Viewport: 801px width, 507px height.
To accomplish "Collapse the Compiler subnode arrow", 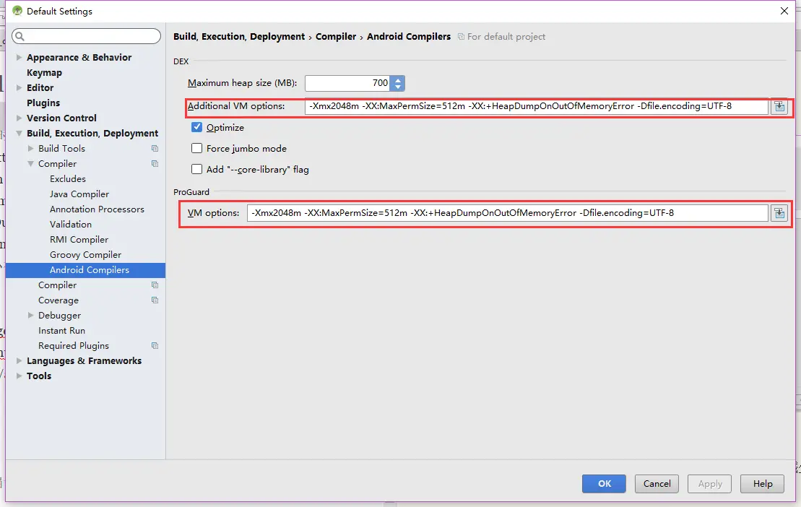I will (x=30, y=164).
